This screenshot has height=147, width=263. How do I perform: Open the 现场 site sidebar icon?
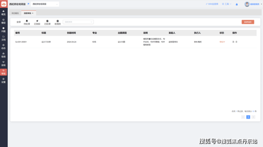4,55
